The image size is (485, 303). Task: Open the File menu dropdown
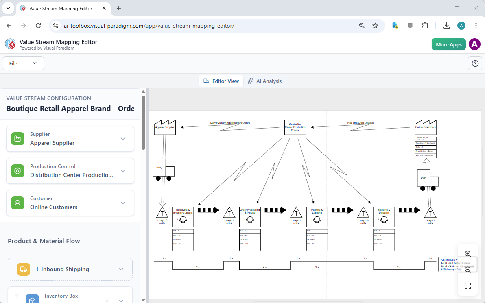(23, 63)
